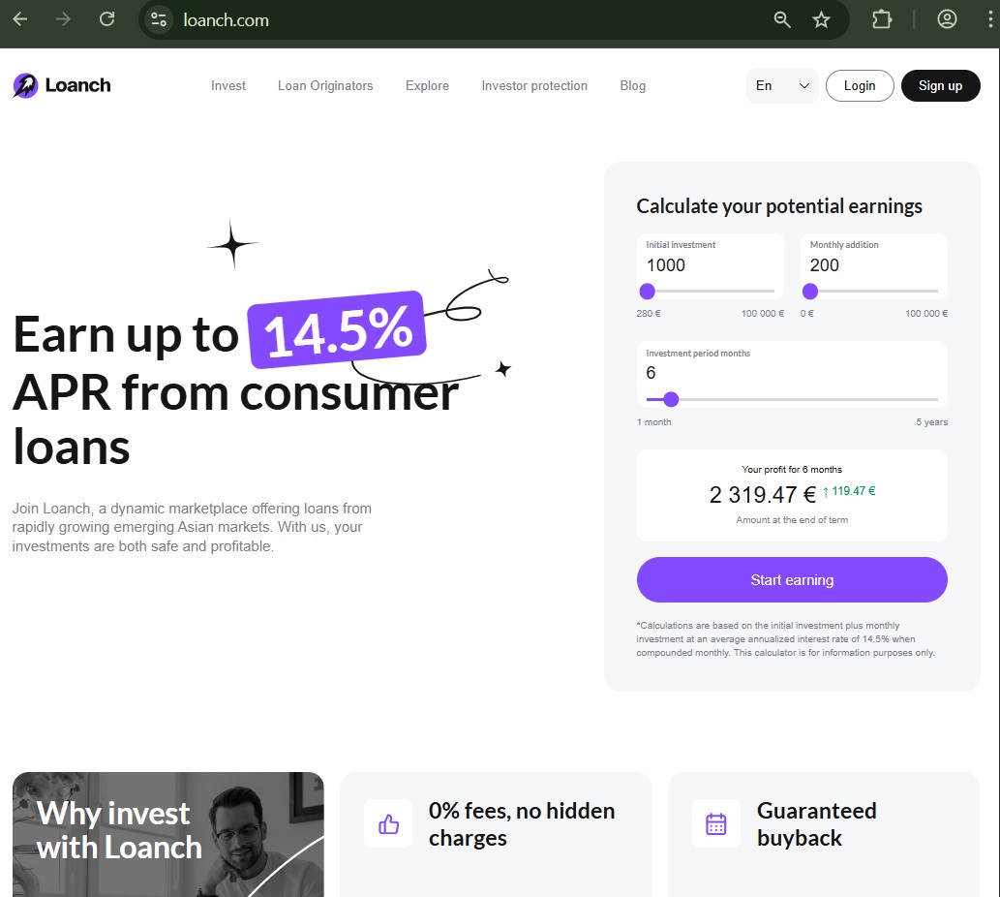
Task: Navigate to the Blog section
Action: click(632, 86)
